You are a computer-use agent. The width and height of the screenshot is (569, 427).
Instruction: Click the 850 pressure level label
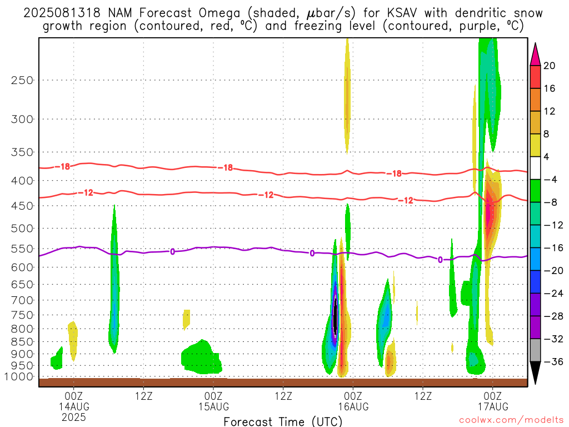[22, 342]
